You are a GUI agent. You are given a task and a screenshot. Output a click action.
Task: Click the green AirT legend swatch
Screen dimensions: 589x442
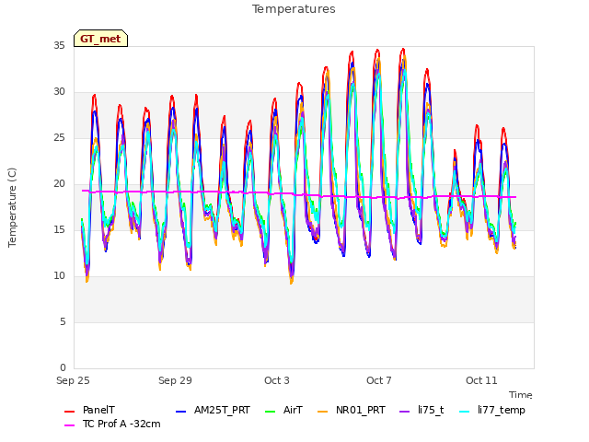click(x=270, y=412)
